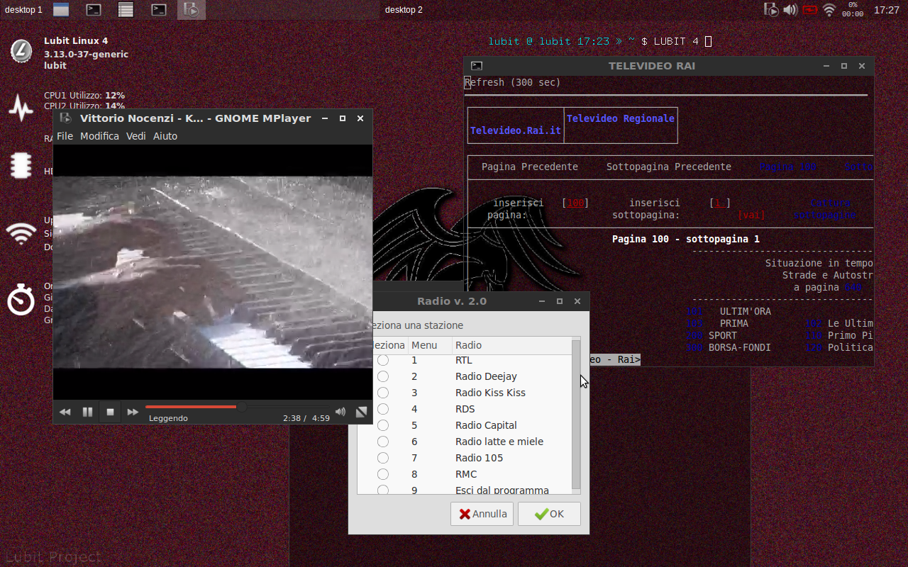This screenshot has height=567, width=908.
Task: Open the Televideo Regionale link
Action: pyautogui.click(x=621, y=118)
